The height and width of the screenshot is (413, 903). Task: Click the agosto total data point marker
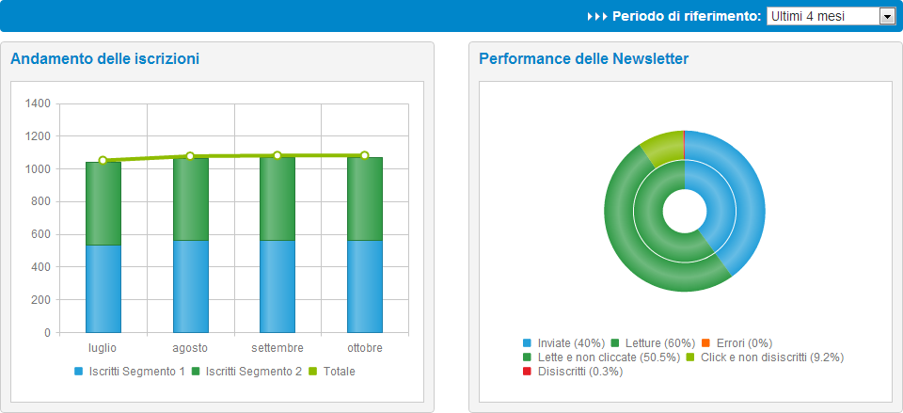190,156
